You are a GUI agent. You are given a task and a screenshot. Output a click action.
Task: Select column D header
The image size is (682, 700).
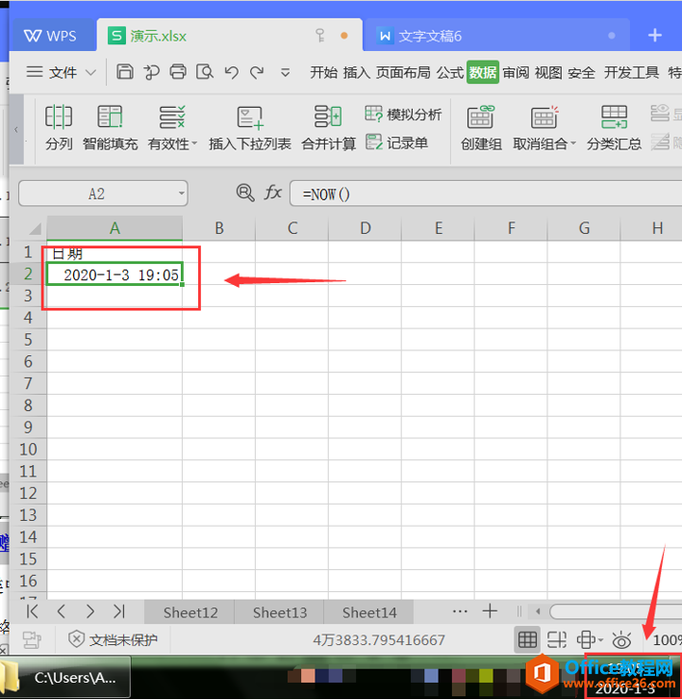[x=366, y=228]
